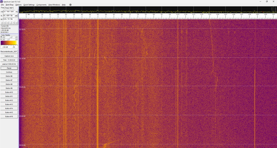Click the Continue button
Viewport: 277px width, 148px height.
(9, 72)
